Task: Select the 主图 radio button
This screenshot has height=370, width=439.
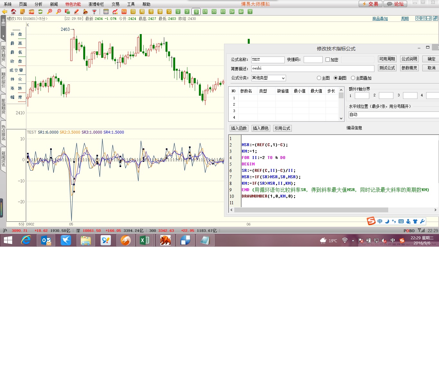Action: pyautogui.click(x=319, y=78)
